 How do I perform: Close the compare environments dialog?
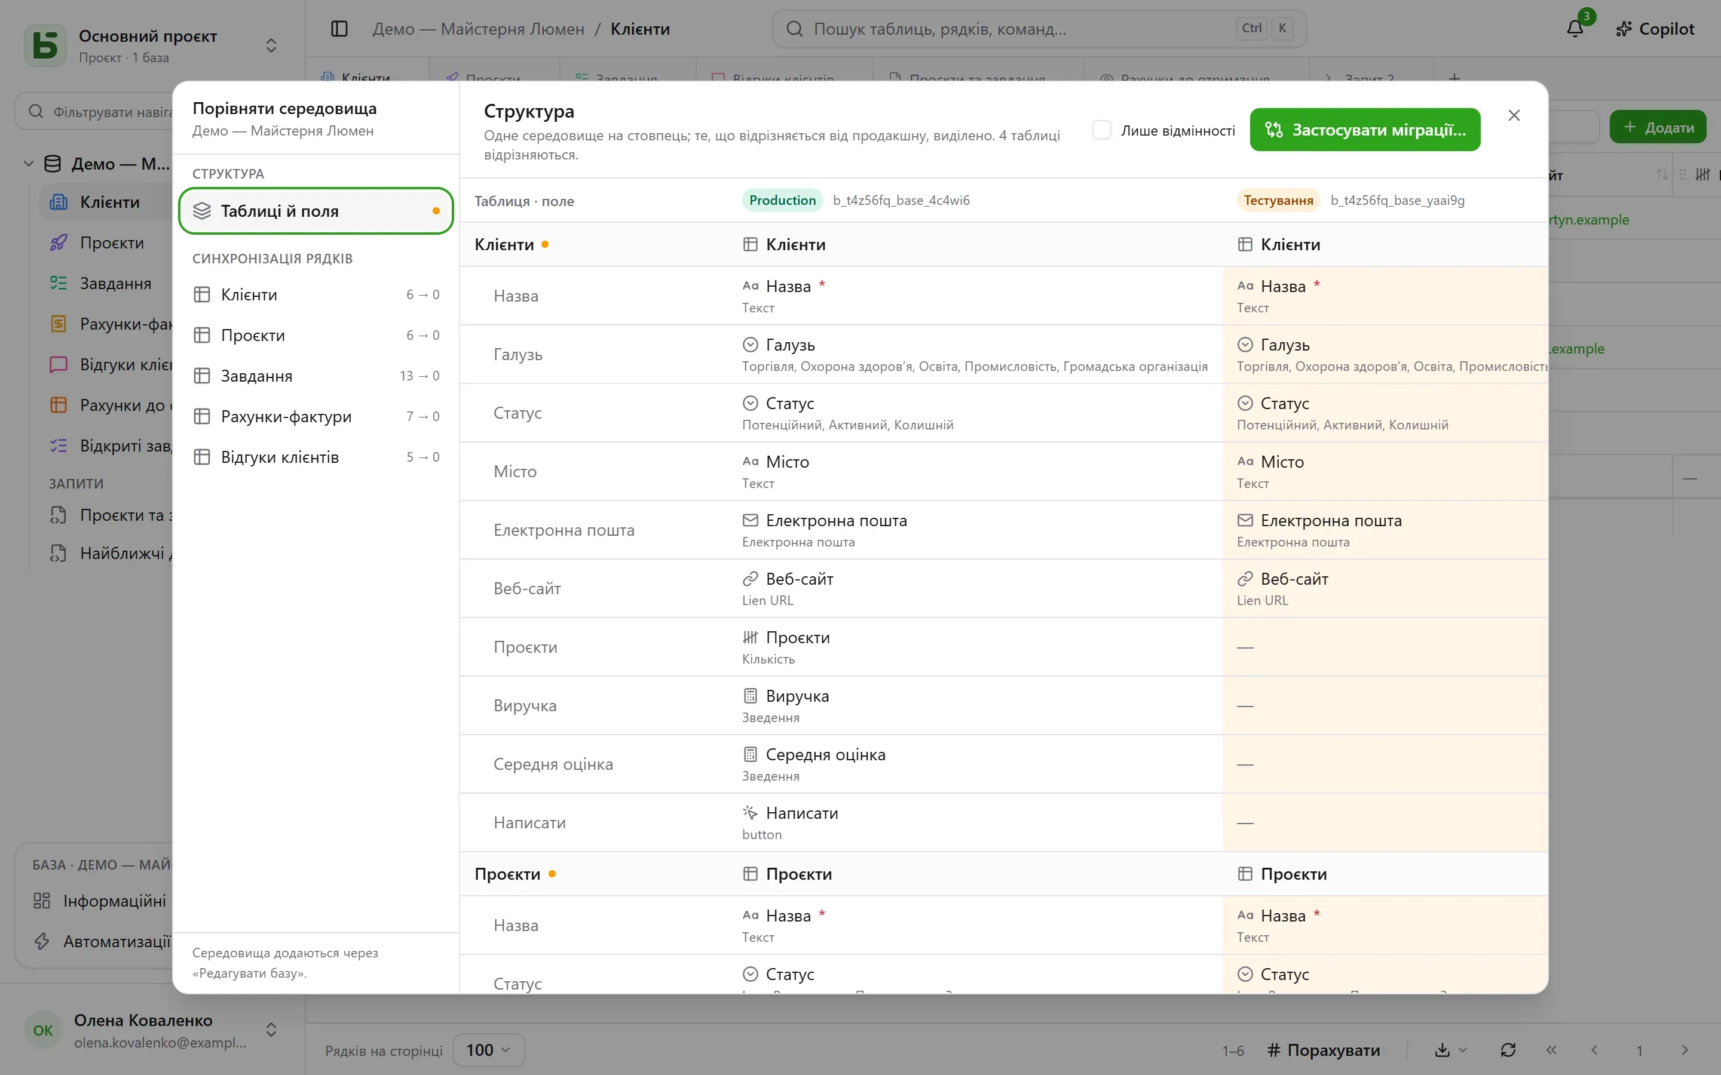coord(1514,115)
